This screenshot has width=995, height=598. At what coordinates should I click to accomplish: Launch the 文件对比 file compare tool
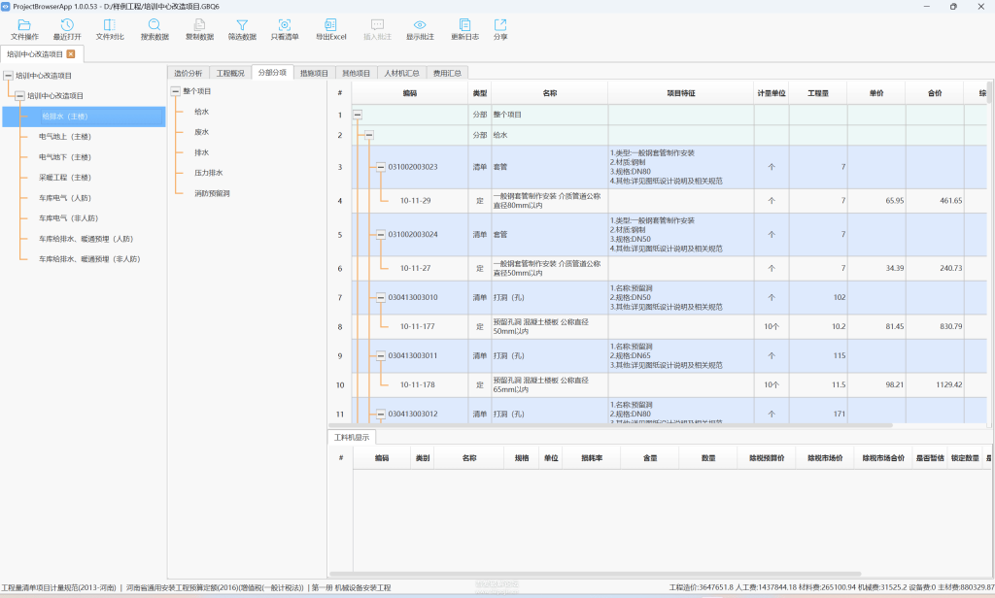point(110,29)
